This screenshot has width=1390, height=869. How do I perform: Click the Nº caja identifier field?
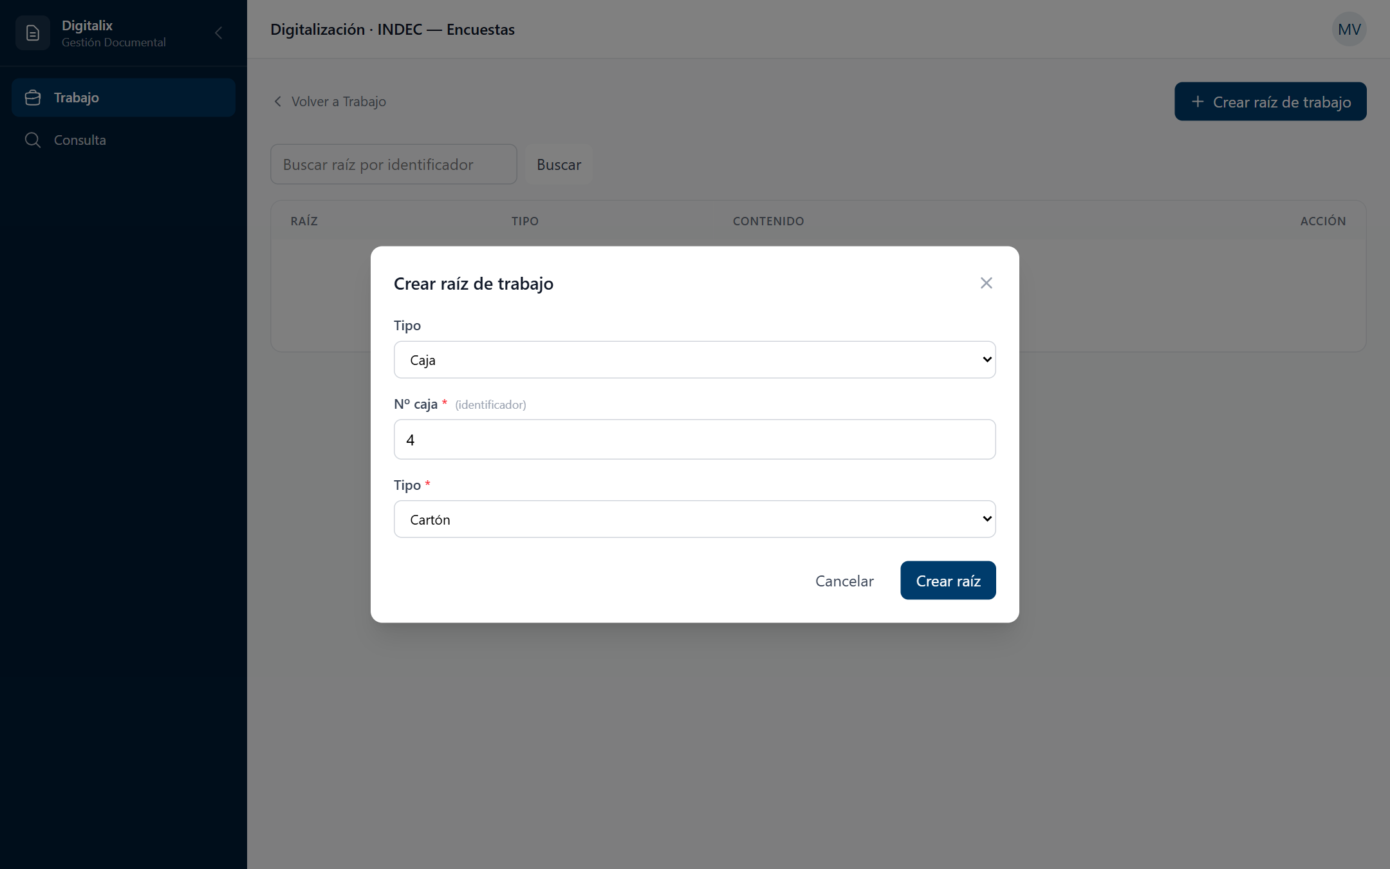[694, 440]
